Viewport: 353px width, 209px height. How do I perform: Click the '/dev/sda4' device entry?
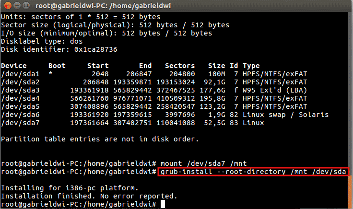point(20,98)
